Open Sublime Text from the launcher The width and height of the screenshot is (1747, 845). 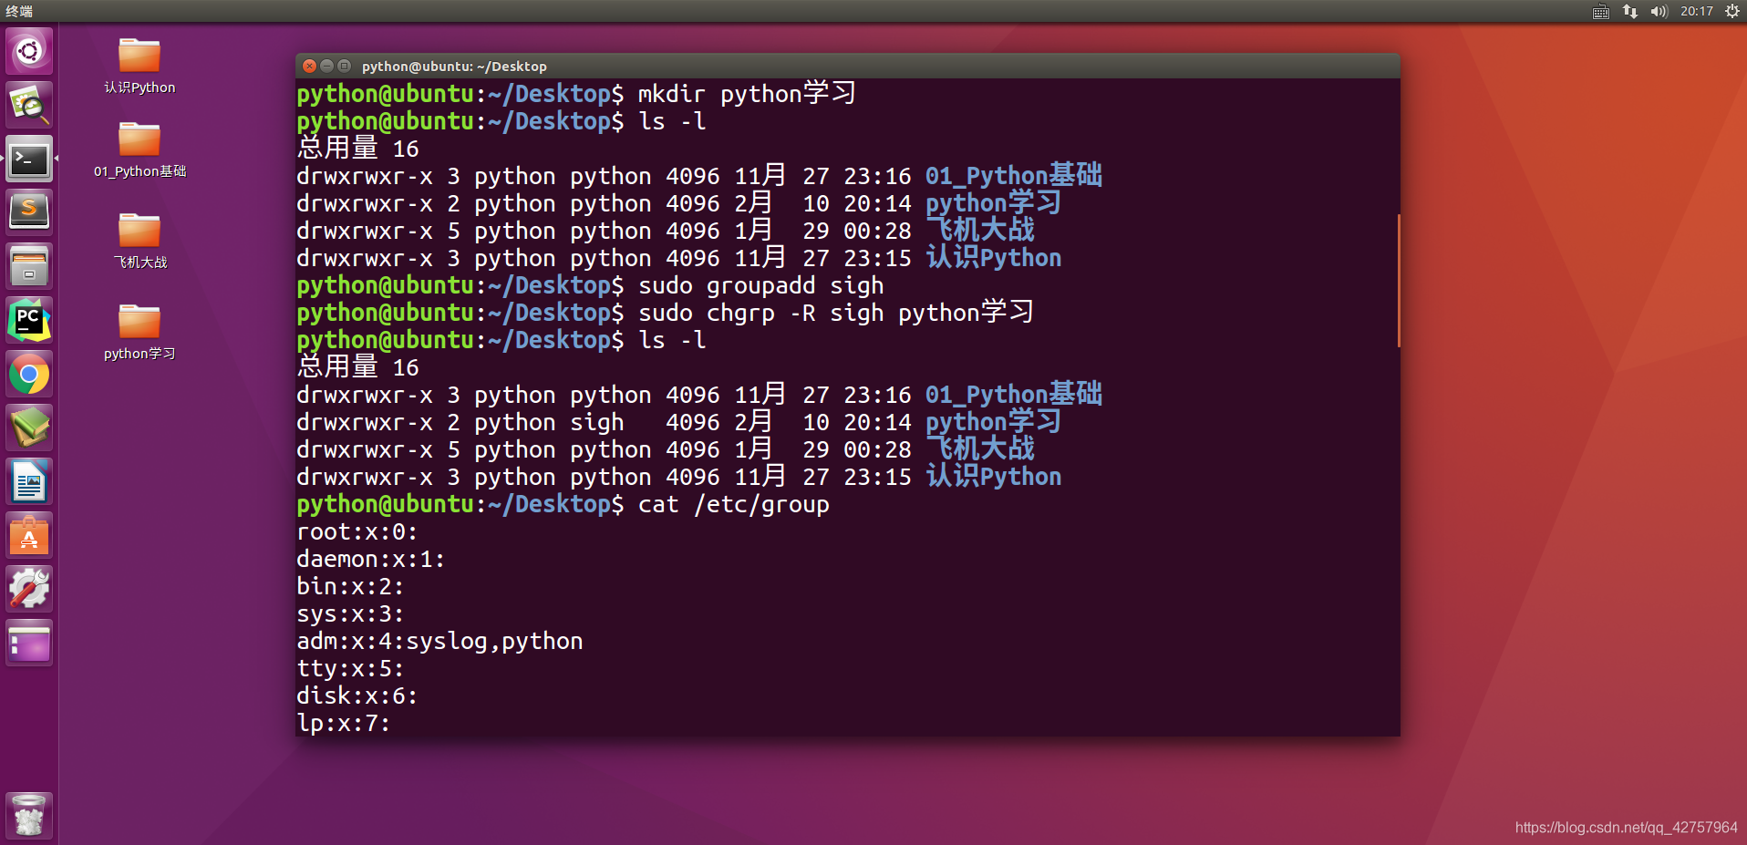29,212
